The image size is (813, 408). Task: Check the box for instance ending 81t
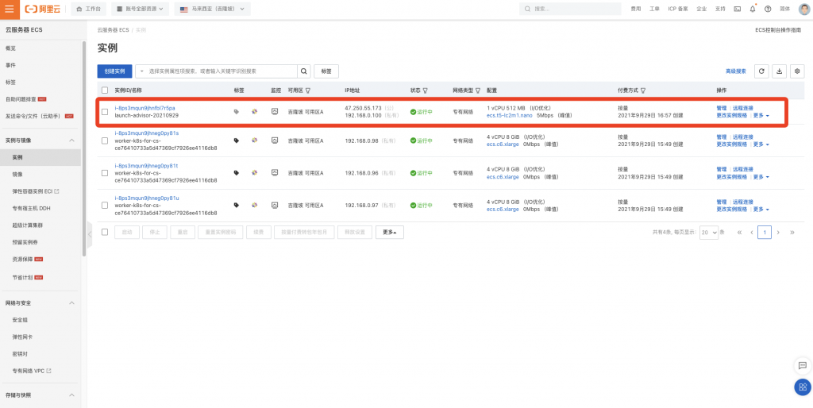(105, 172)
